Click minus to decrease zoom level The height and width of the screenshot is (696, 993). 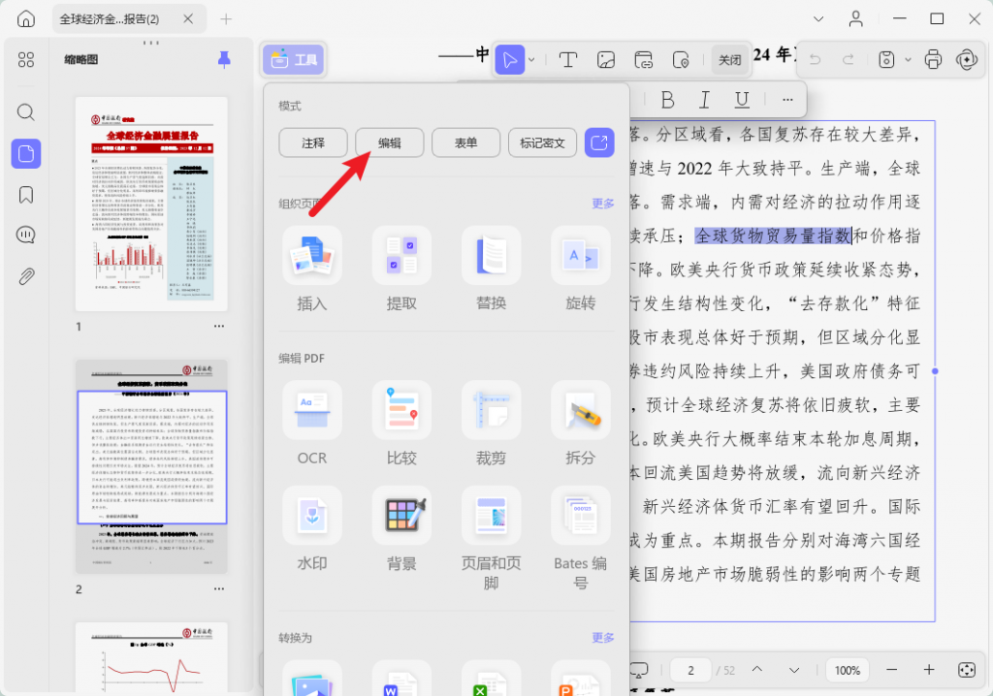891,670
